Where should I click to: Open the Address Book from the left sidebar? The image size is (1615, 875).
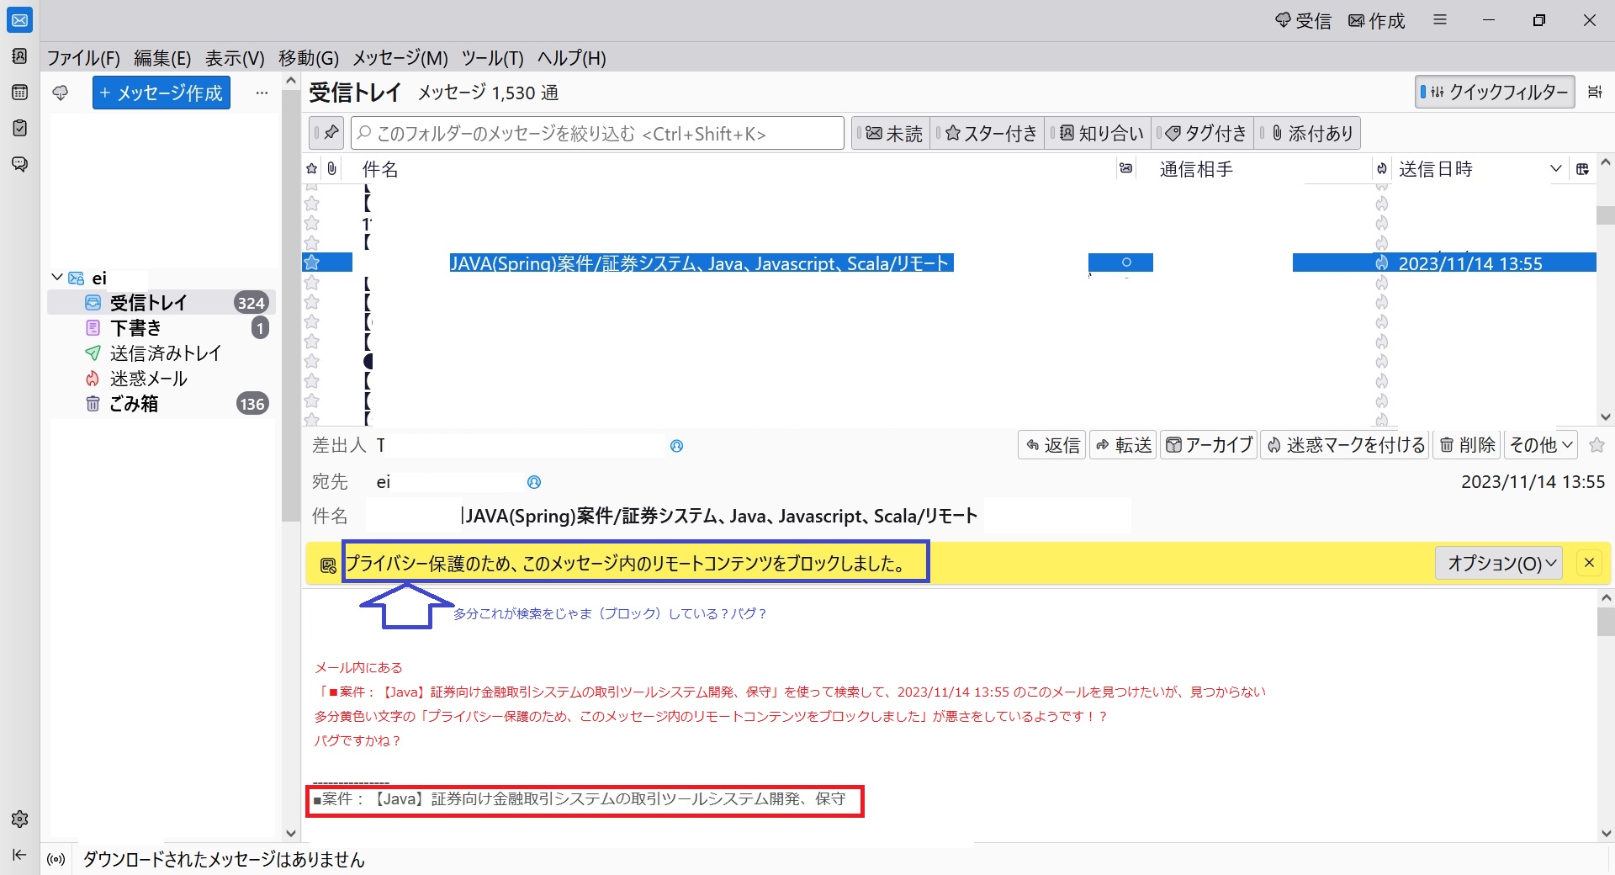pyautogui.click(x=19, y=56)
